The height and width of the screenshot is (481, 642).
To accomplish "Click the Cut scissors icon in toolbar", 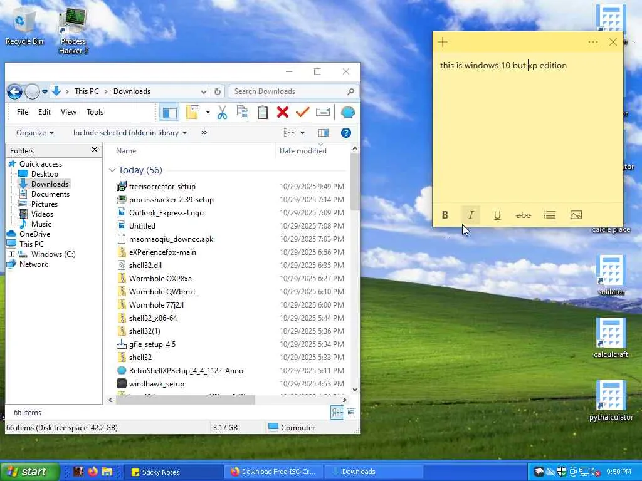I will (x=222, y=112).
